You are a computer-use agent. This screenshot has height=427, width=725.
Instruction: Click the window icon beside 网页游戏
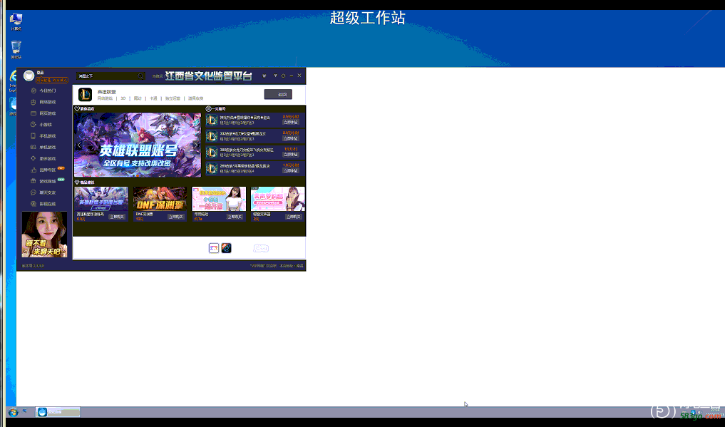pyautogui.click(x=34, y=113)
